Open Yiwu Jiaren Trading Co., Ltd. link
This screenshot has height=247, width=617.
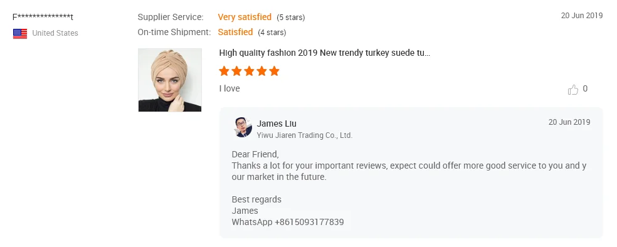tap(305, 135)
